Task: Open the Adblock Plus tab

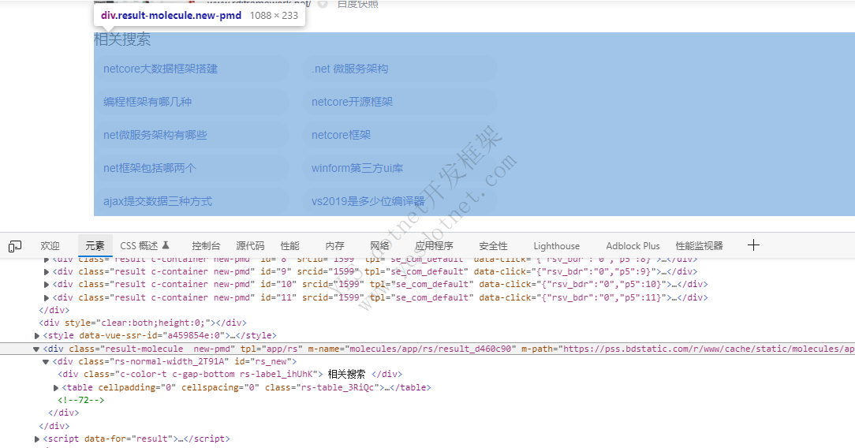Action: 633,246
